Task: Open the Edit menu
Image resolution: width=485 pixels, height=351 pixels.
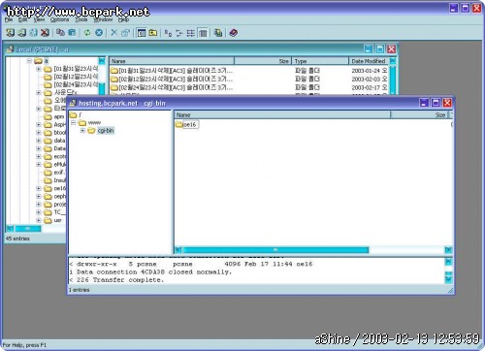Action: (22, 19)
